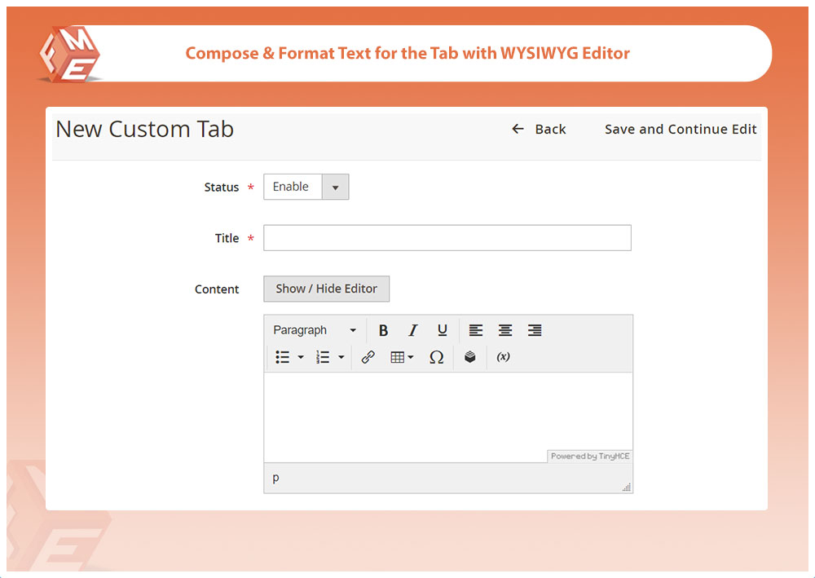Click the Show / Hide Editor button

pyautogui.click(x=326, y=289)
